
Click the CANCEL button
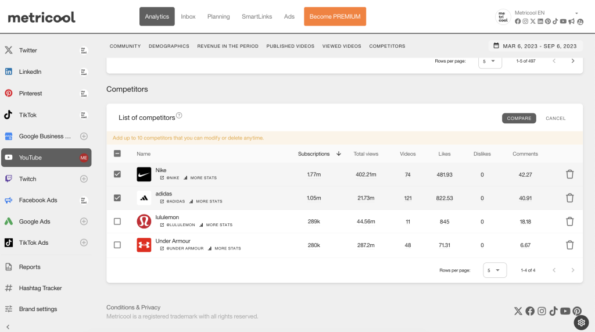[555, 118]
